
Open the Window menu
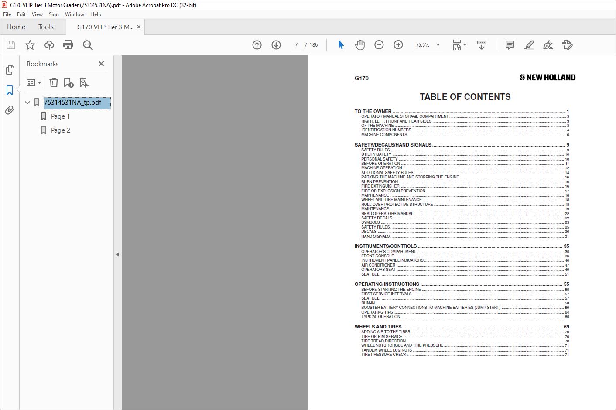(75, 14)
